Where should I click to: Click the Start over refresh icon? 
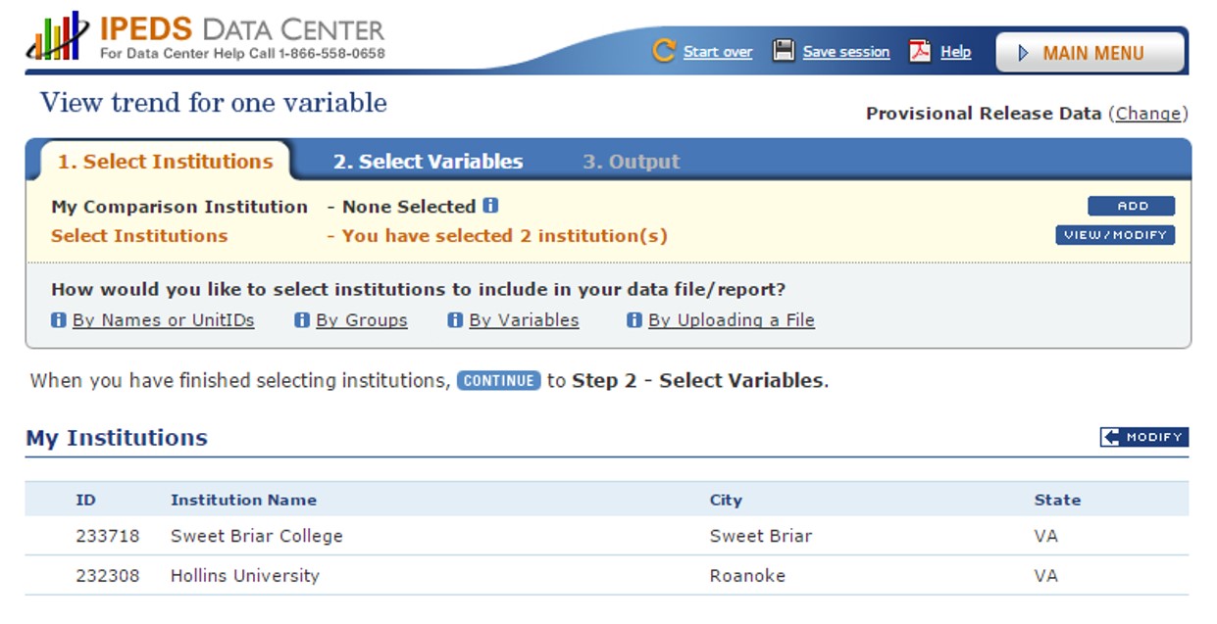point(664,51)
